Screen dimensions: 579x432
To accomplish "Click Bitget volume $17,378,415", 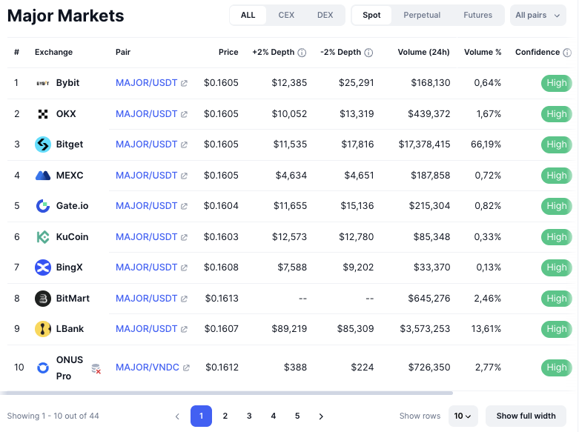I will click(x=424, y=144).
